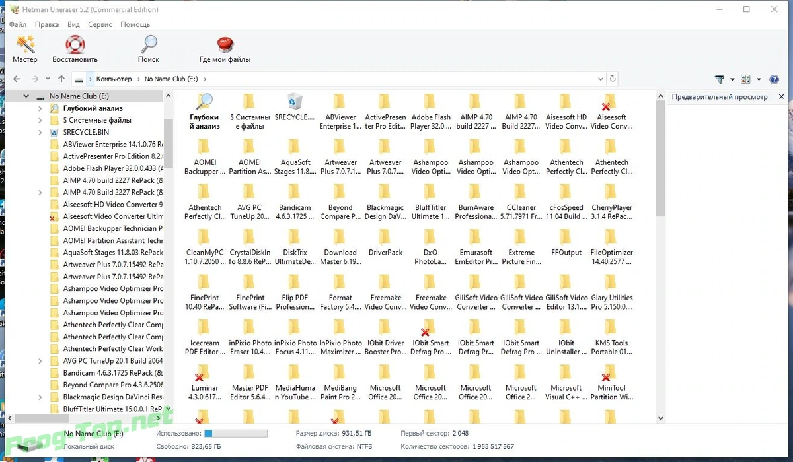Viewport: 793px width, 462px height.
Task: Close the Предварительный просмотр pane
Action: tap(782, 96)
